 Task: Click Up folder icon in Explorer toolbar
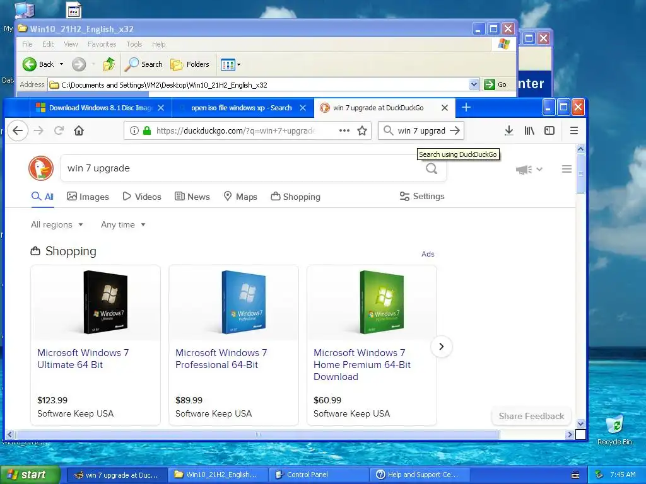point(109,64)
